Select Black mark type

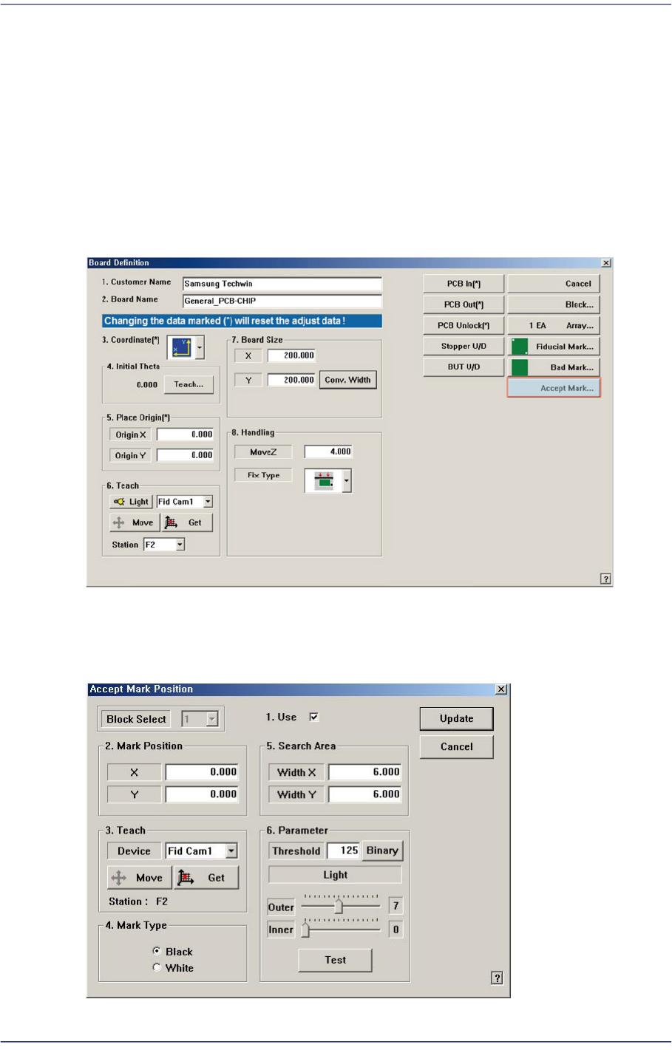157,951
